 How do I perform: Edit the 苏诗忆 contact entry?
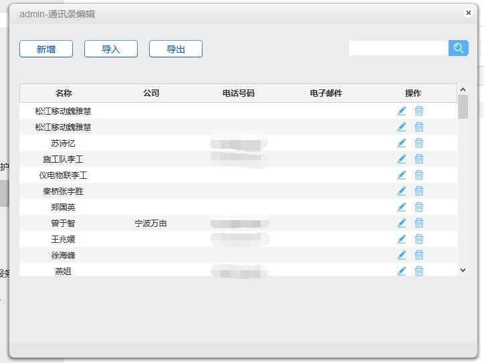(x=402, y=143)
